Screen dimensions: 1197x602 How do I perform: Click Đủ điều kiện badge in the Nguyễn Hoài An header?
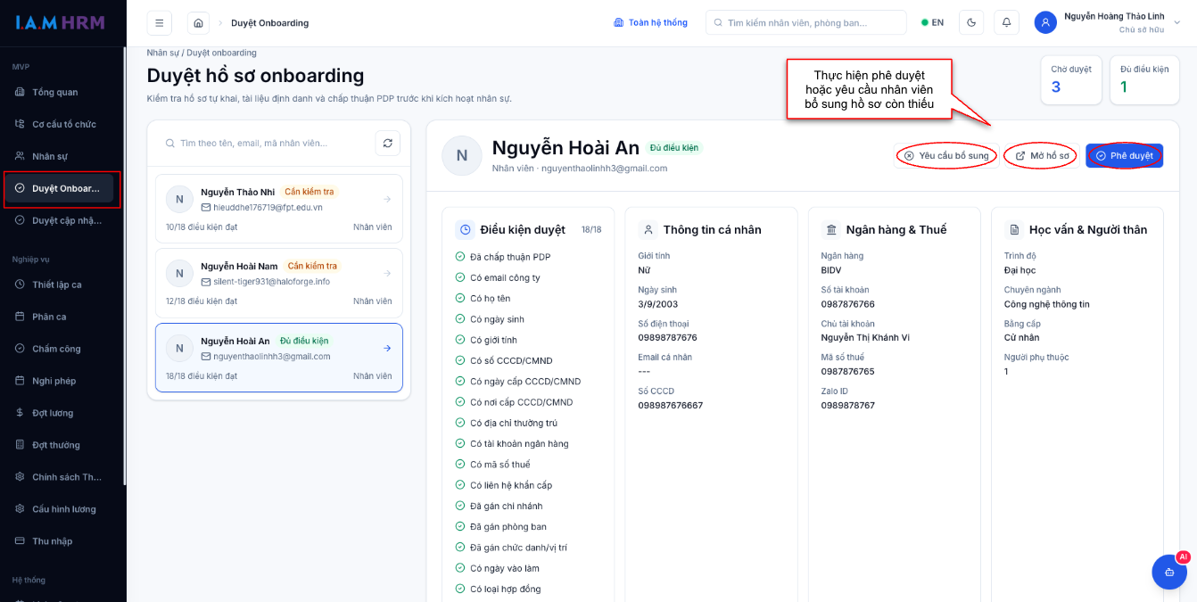(673, 148)
